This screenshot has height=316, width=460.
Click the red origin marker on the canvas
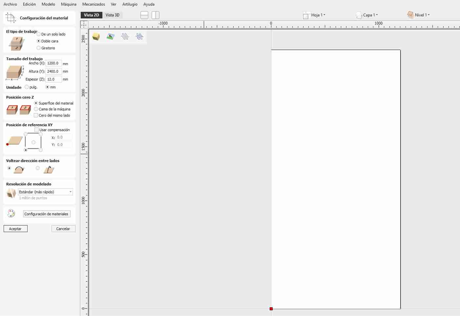coord(271,309)
